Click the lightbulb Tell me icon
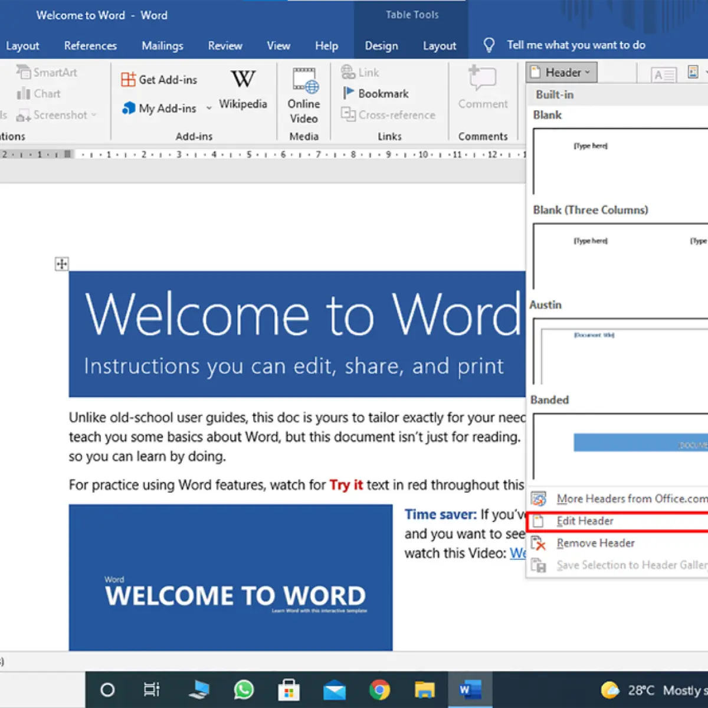 (489, 45)
